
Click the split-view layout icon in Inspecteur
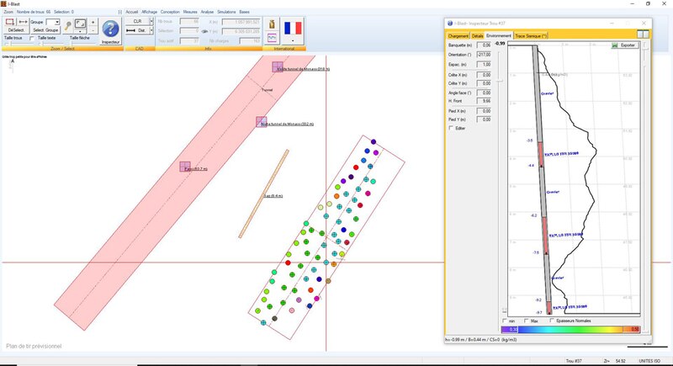(643, 34)
